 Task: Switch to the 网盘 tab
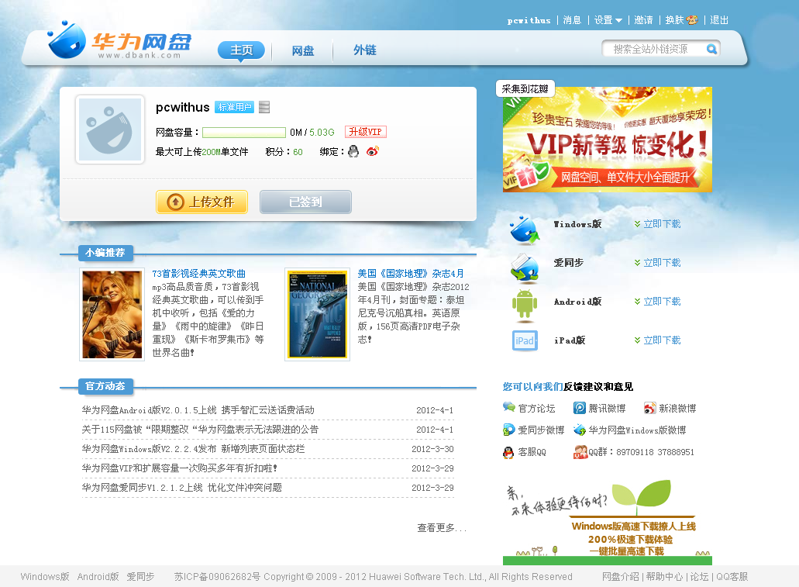pyautogui.click(x=303, y=50)
